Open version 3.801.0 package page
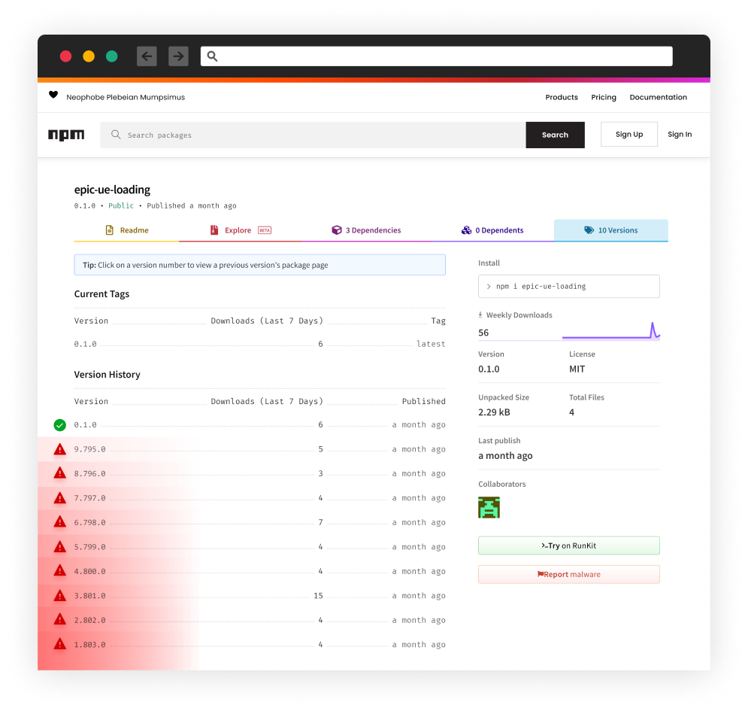 coord(89,595)
